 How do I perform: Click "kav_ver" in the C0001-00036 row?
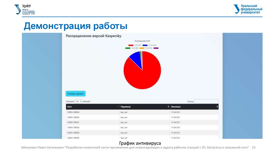point(124,127)
